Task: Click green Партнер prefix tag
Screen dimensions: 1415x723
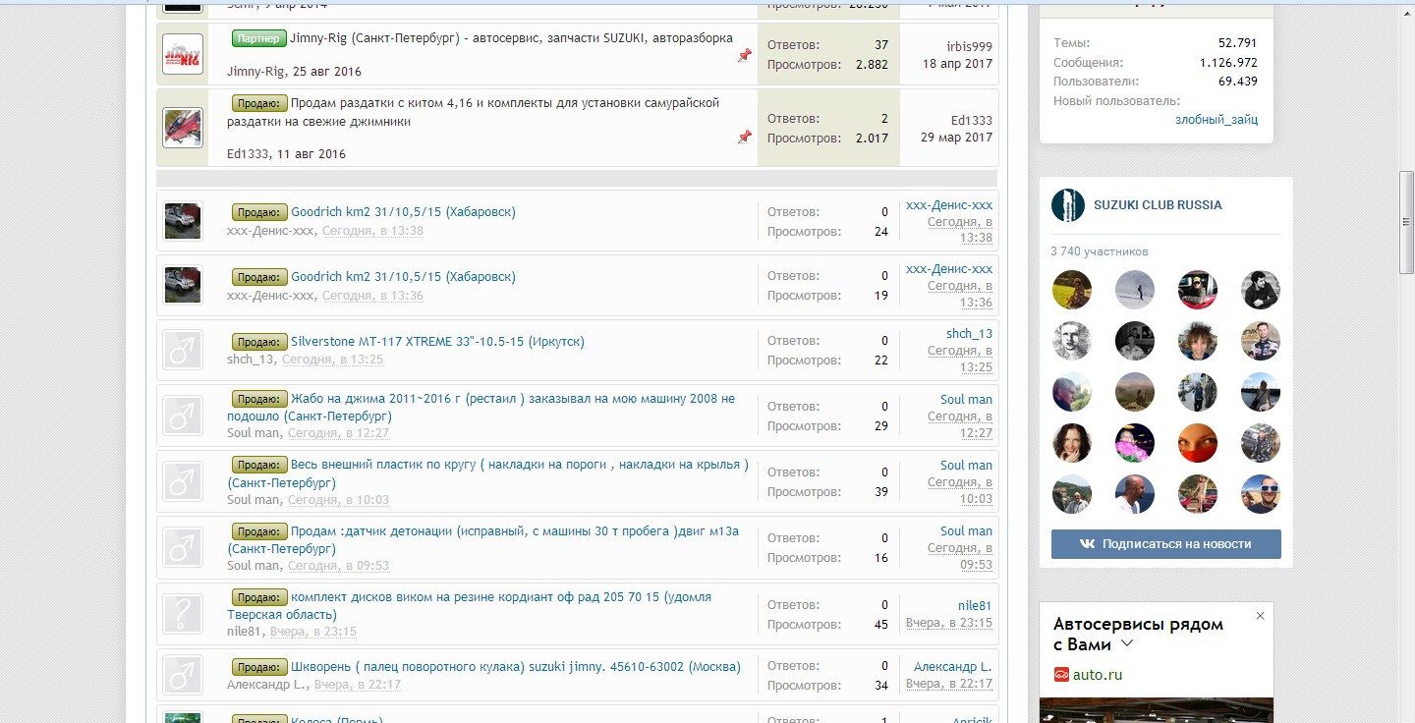Action: [x=259, y=38]
